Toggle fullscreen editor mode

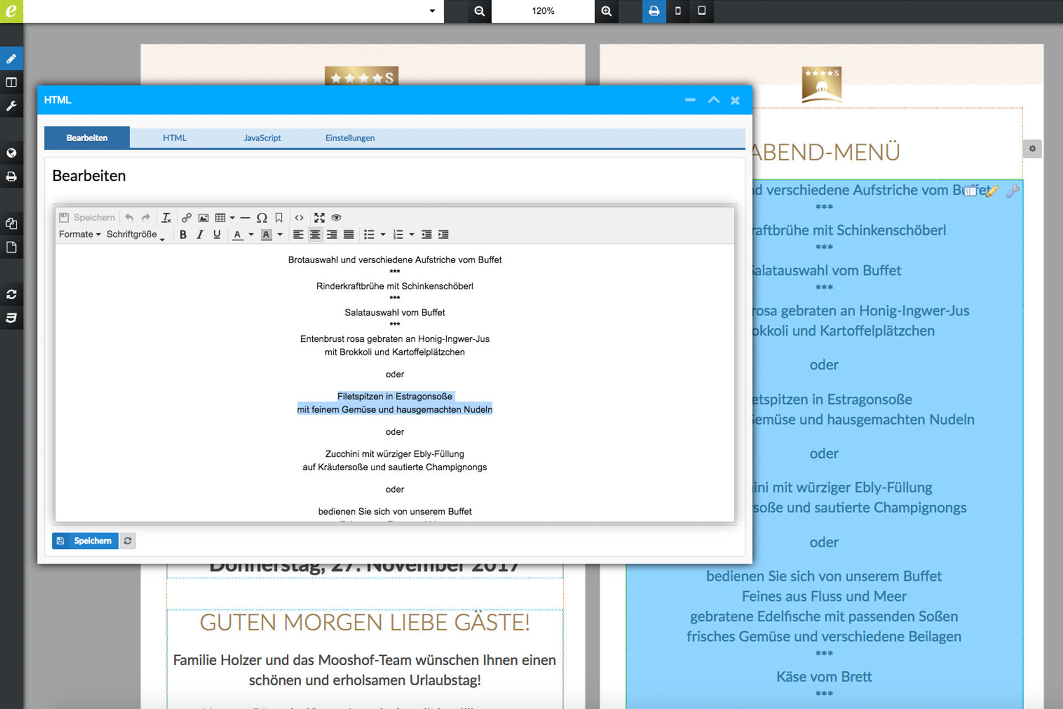pos(319,218)
